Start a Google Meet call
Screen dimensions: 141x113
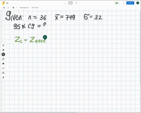[x=117, y=3]
